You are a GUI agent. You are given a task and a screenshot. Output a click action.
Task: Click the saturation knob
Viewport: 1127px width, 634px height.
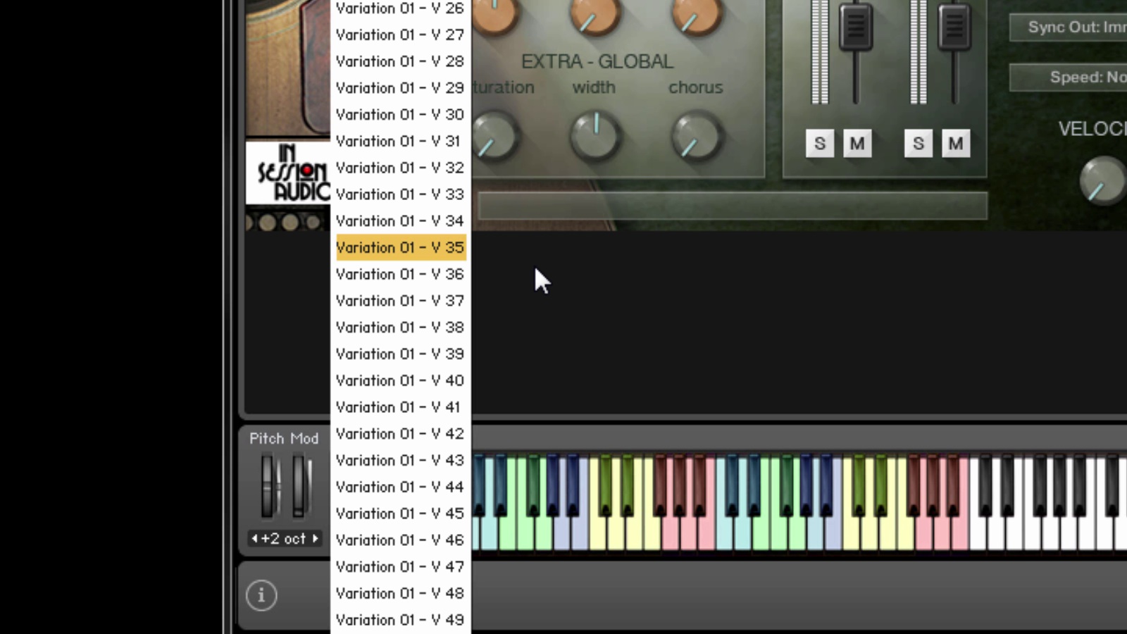tap(494, 137)
